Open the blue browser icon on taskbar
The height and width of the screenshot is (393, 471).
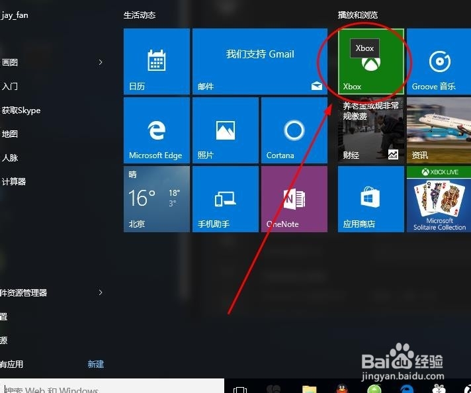pyautogui.click(x=406, y=389)
